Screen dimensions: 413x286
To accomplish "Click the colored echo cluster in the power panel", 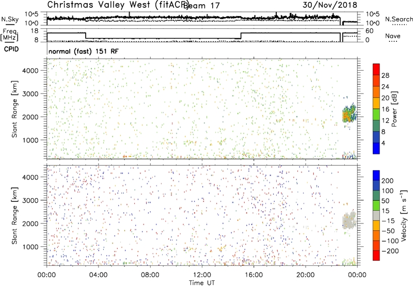I will point(350,114).
